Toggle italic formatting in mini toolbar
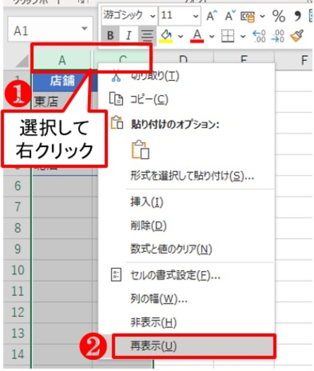Screen dimensions: 314x371 point(128,36)
